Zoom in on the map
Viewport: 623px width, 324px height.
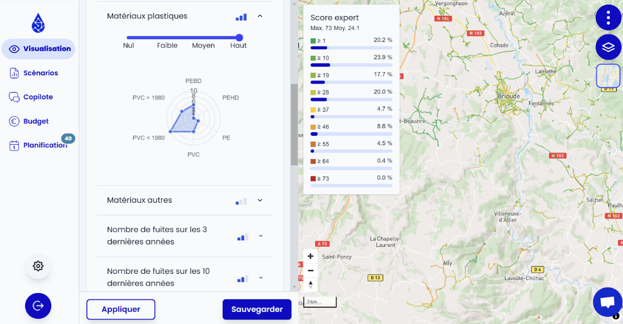point(310,256)
